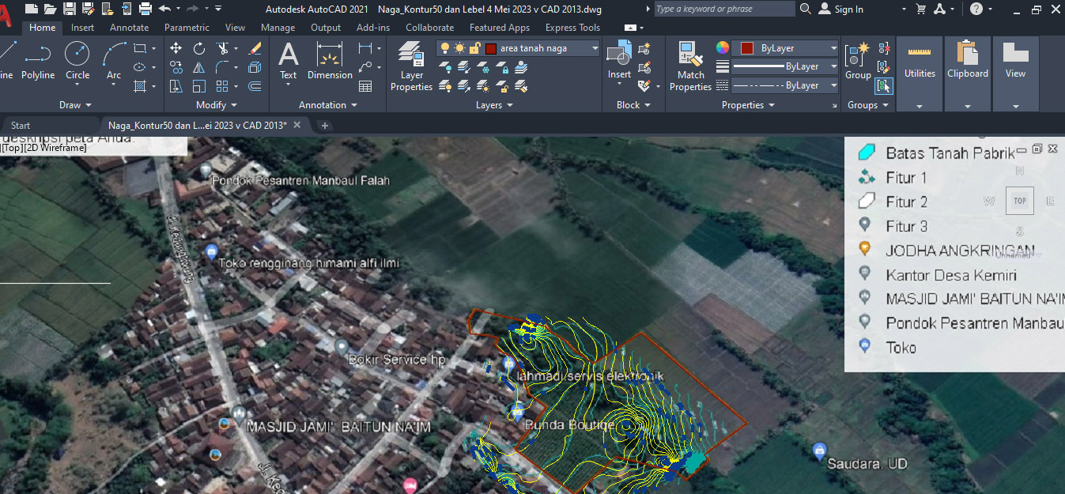Expand the Draw panel flyout

pyautogui.click(x=76, y=105)
